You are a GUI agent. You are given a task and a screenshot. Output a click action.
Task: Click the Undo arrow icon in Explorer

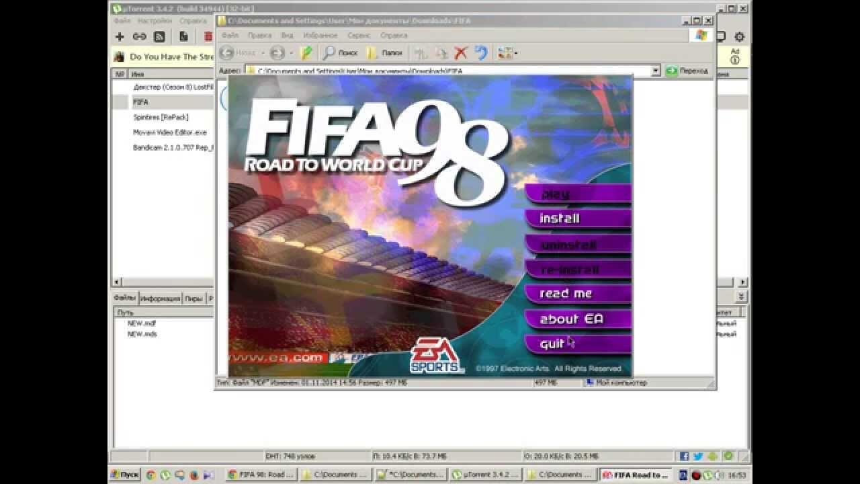[480, 53]
